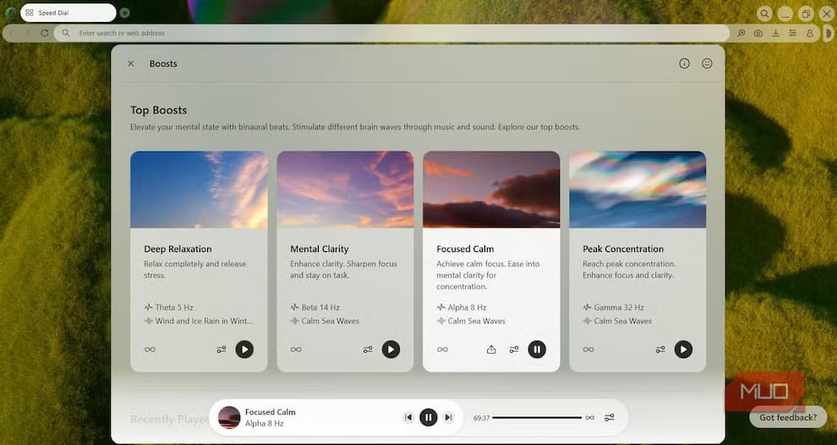This screenshot has width=837, height=445.
Task: Share the Focused Calm boost
Action: (491, 349)
